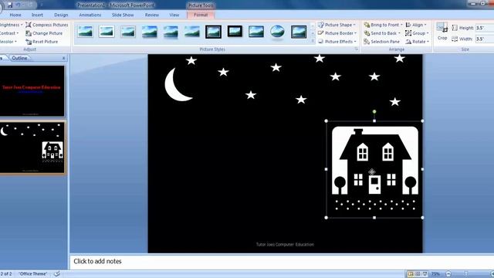The height and width of the screenshot is (278, 494).
Task: Click the zoom percentage 75% in status bar
Action: pos(435,274)
